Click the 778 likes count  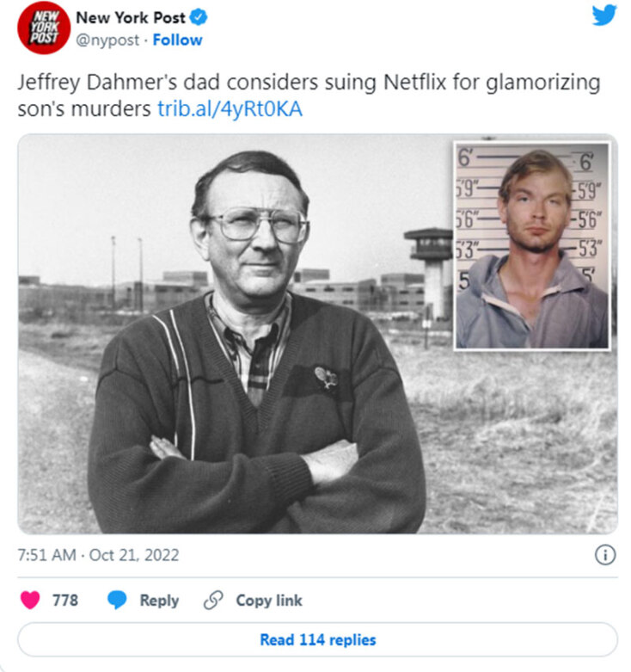65,600
